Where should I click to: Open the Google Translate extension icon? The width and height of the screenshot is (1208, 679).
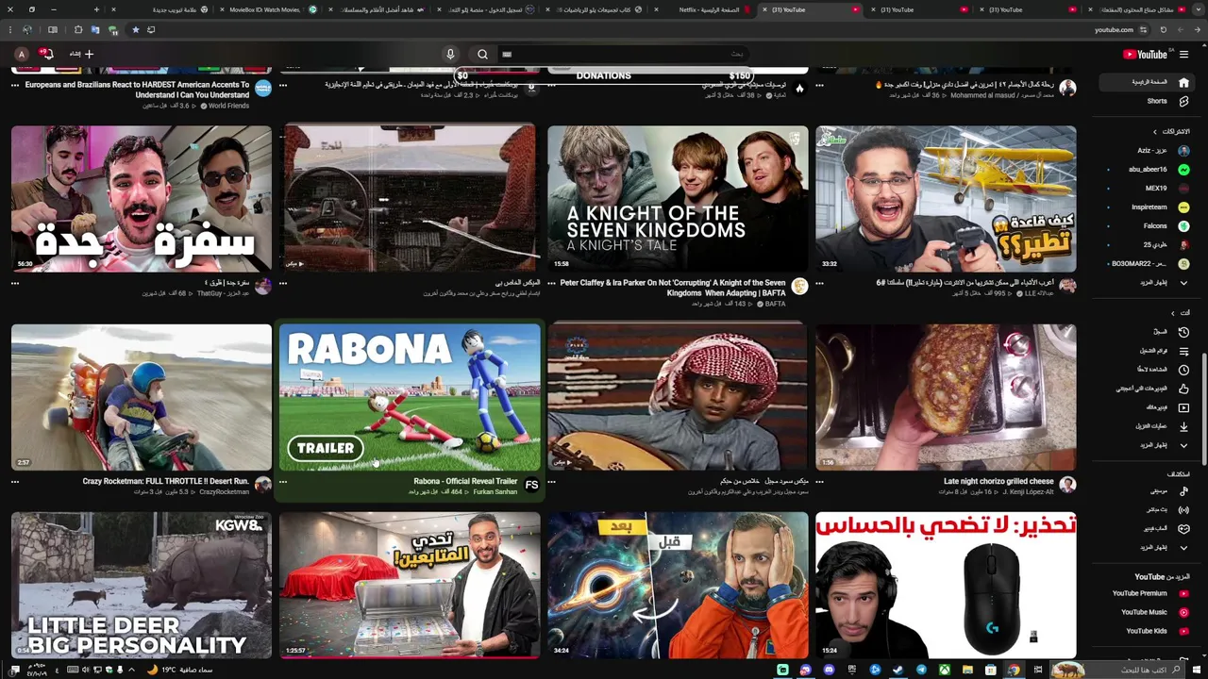95,29
